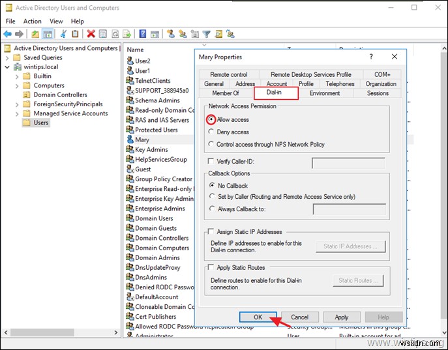Create a new group with toolbar icon
This screenshot has width=448, height=350.
coord(183,34)
